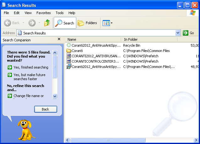Select the Coranti folder name
200x144 pixels.
tap(77, 51)
